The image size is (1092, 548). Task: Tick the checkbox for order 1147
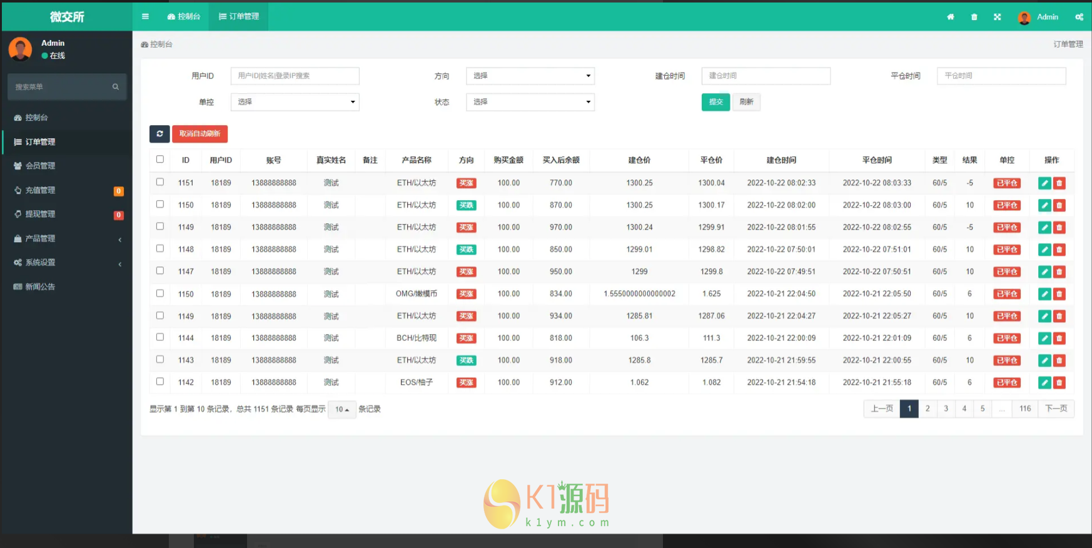click(x=160, y=271)
